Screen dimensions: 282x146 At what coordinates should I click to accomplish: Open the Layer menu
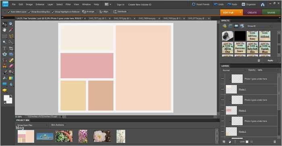tap(50, 4)
